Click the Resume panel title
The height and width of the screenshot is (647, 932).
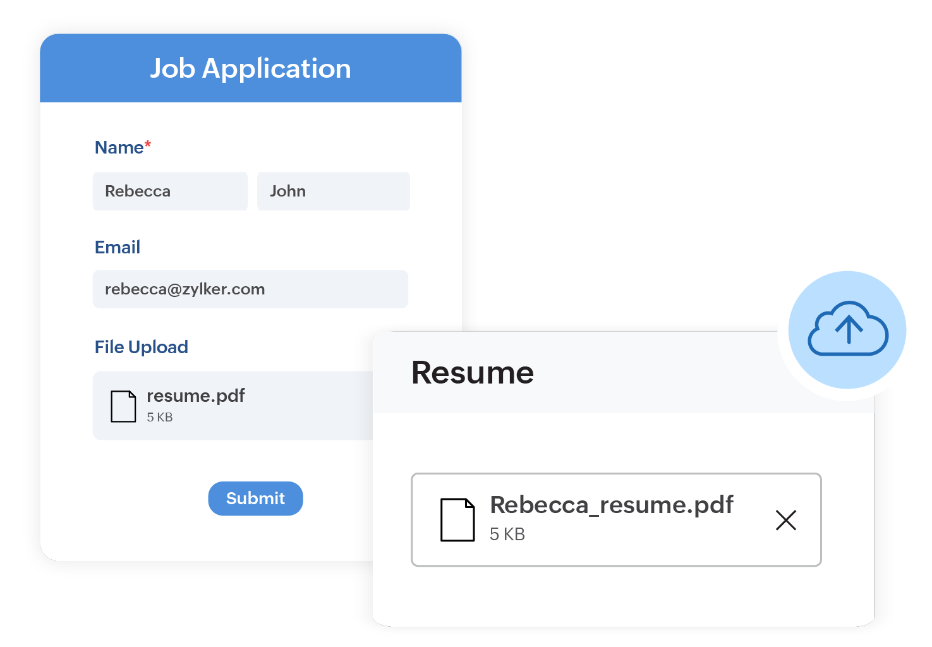473,372
